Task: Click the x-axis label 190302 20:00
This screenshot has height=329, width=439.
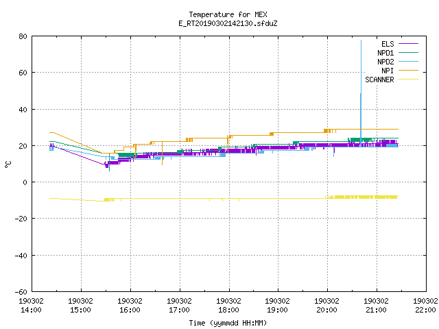Action: click(x=327, y=306)
